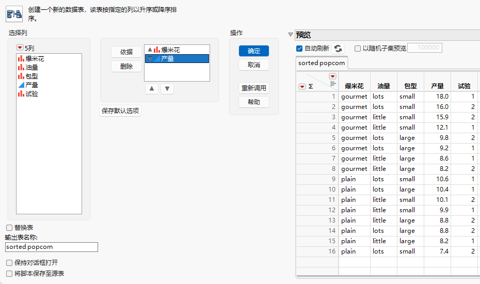480x284 pixels.
Task: Click the 重新调用 button
Action: [x=254, y=88]
